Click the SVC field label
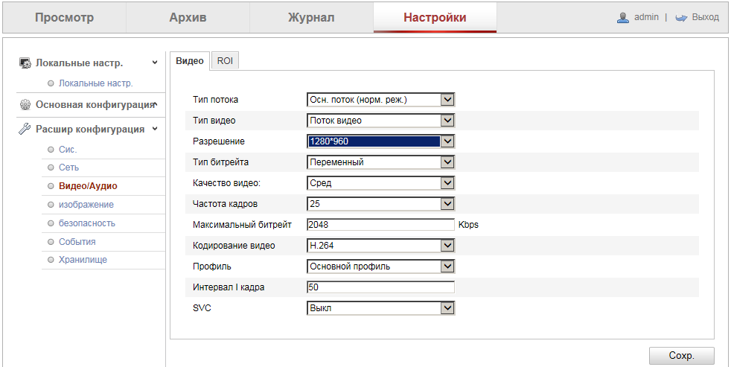The width and height of the screenshot is (731, 367). (x=202, y=308)
